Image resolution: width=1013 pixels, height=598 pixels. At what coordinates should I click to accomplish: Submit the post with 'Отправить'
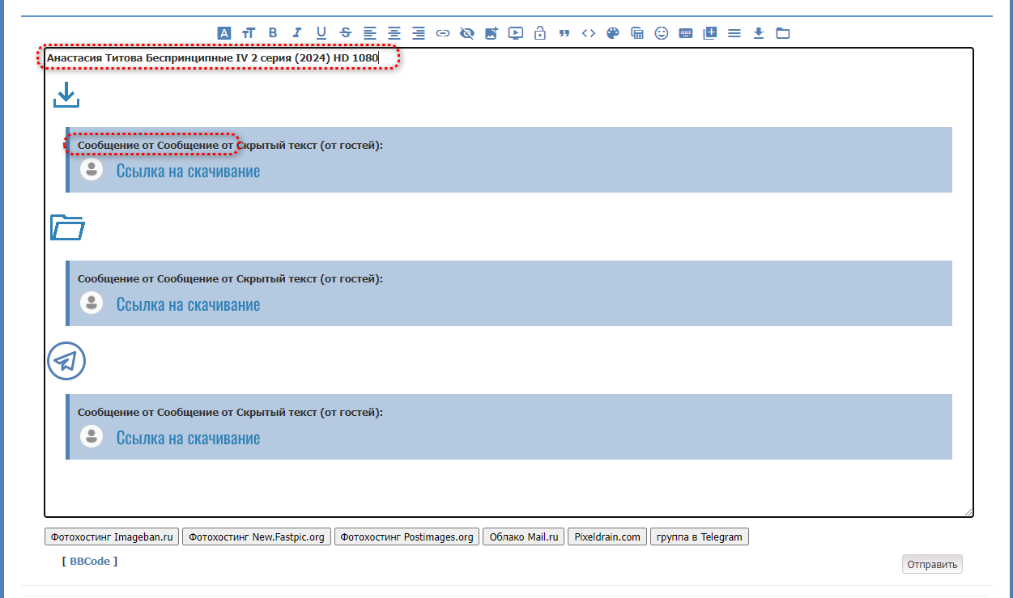[x=932, y=564]
